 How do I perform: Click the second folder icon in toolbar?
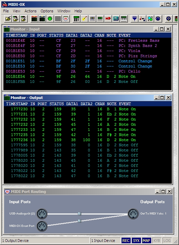tap(16, 19)
